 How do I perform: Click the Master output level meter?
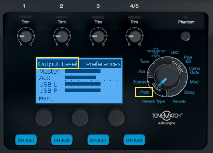(x=82, y=72)
